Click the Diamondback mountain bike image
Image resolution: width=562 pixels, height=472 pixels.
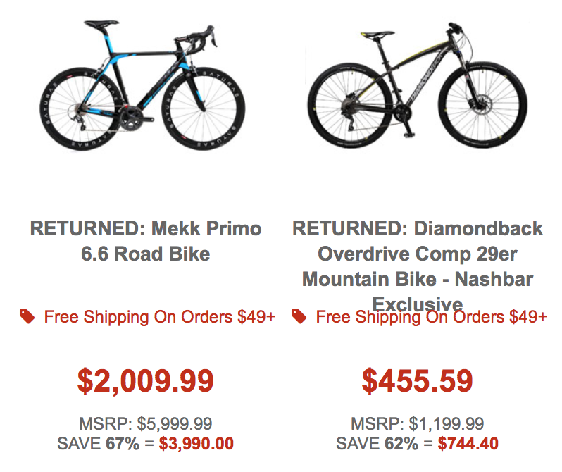(x=417, y=85)
